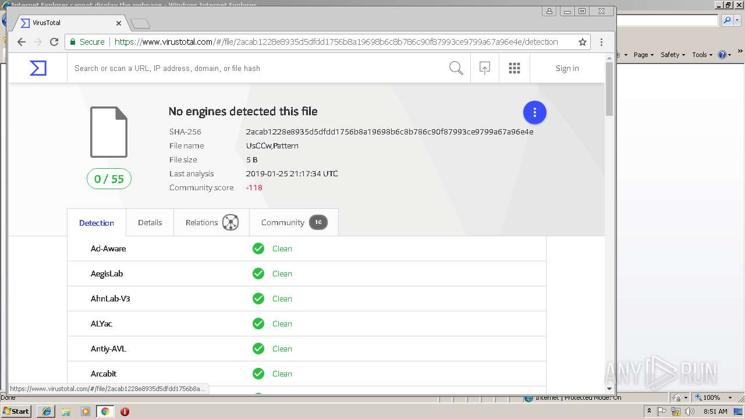Click the file document icon
Viewport: 745px width, 419px height.
109,132
